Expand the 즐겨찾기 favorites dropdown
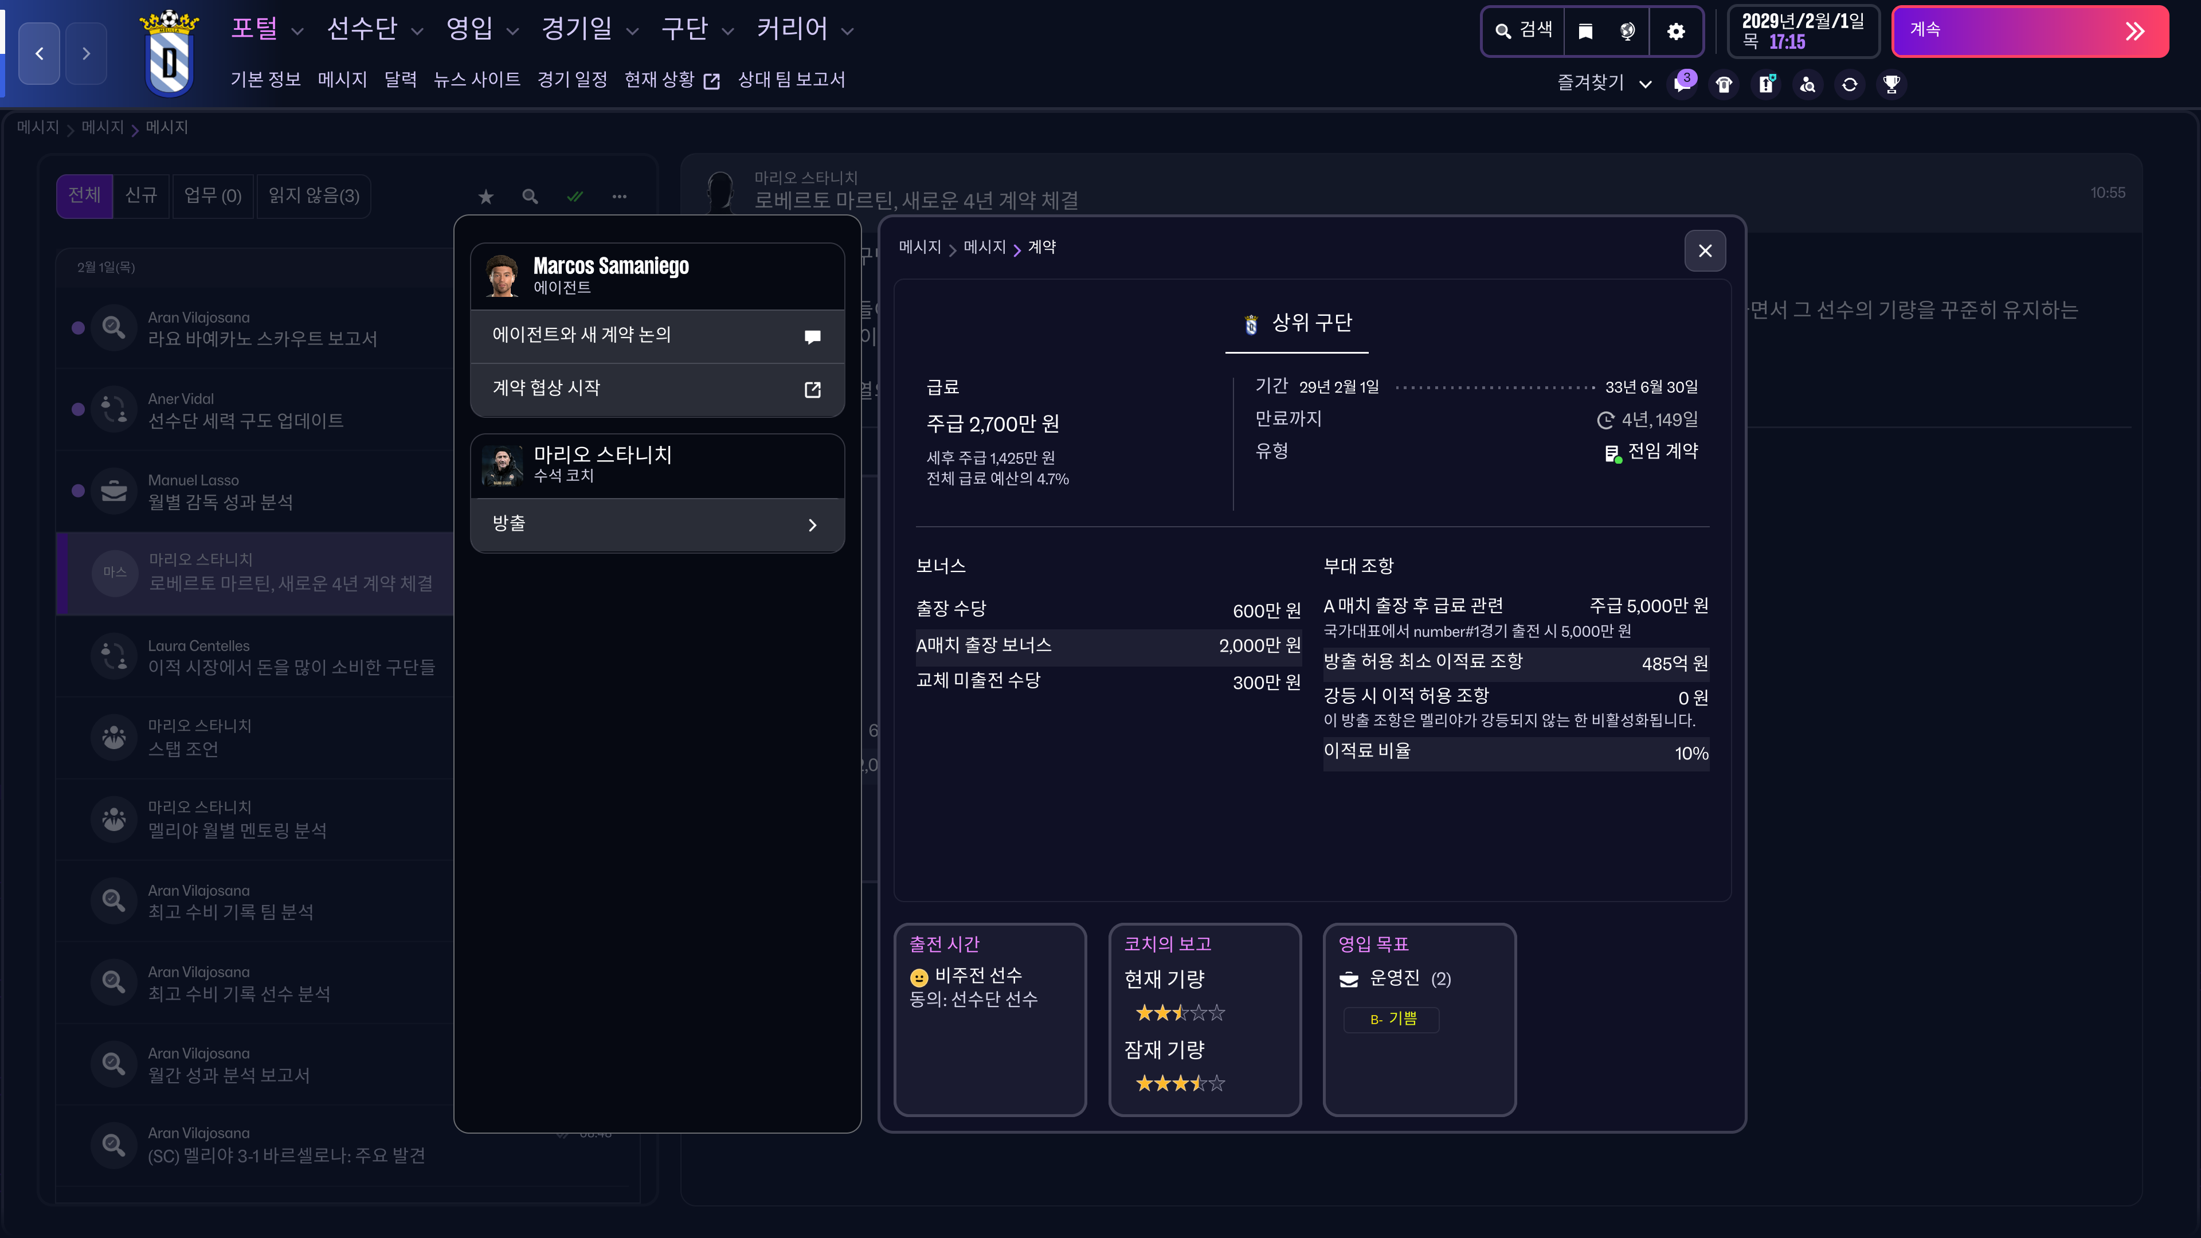Image resolution: width=2201 pixels, height=1238 pixels. tap(1604, 84)
